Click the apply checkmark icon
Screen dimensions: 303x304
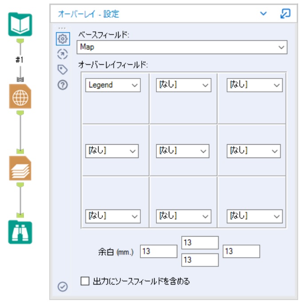click(63, 287)
